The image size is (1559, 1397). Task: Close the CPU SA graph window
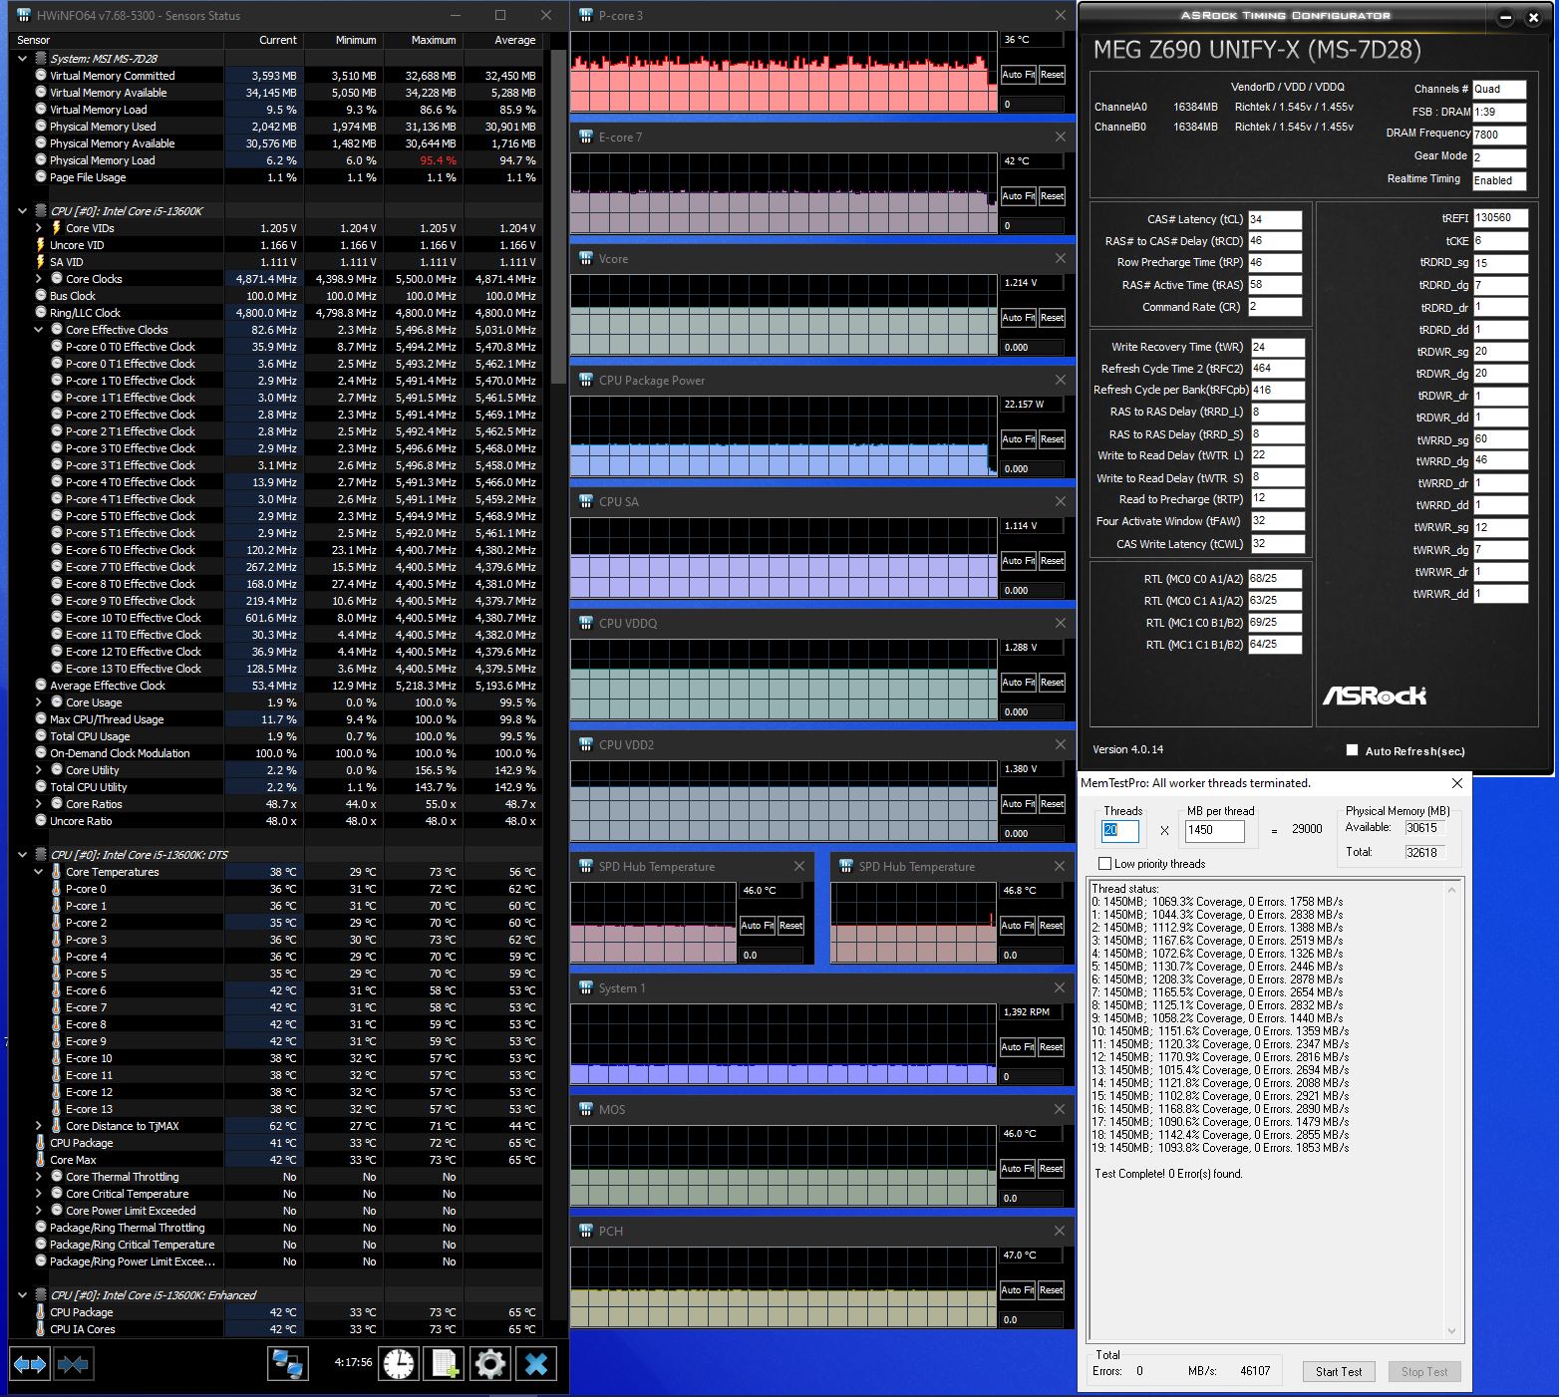1060,501
